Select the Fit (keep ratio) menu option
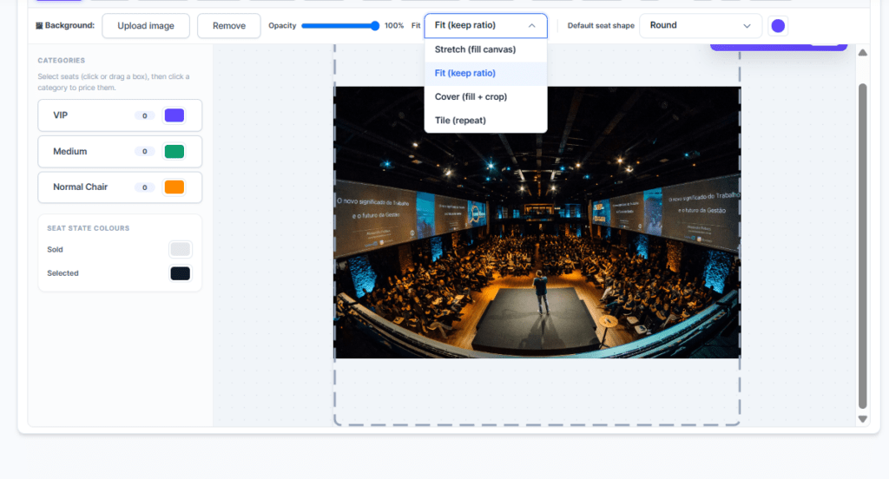Screen dimensions: 889x479 click(485, 73)
